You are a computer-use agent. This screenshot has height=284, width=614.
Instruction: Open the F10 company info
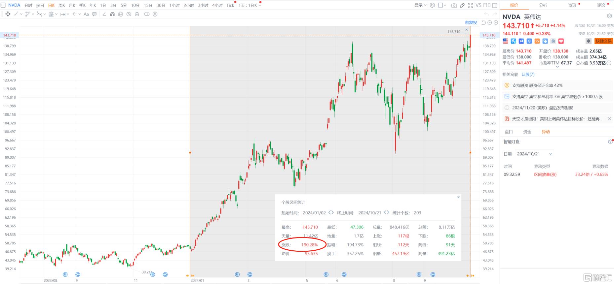pyautogui.click(x=486, y=5)
